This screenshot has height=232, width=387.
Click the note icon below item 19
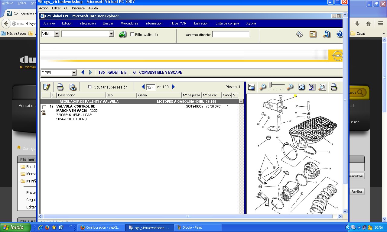44,113
